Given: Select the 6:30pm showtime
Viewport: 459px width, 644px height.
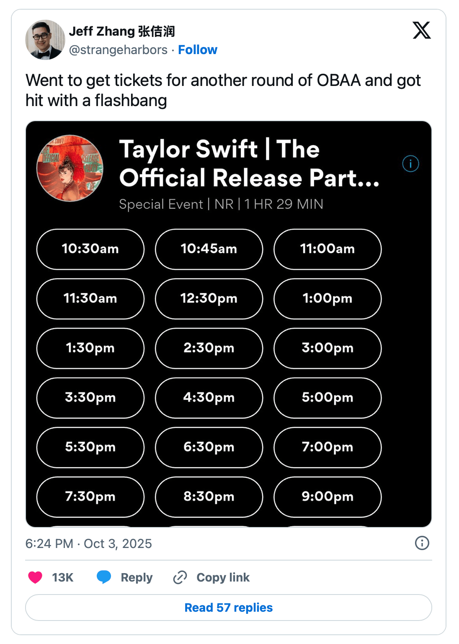Looking at the screenshot, I should point(209,447).
